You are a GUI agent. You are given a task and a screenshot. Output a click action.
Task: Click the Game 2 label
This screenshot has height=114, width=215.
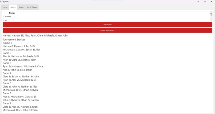point(7,53)
